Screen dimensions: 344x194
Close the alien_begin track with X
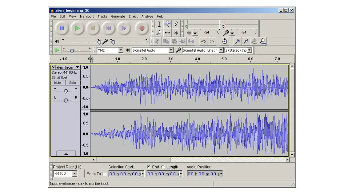click(53, 67)
